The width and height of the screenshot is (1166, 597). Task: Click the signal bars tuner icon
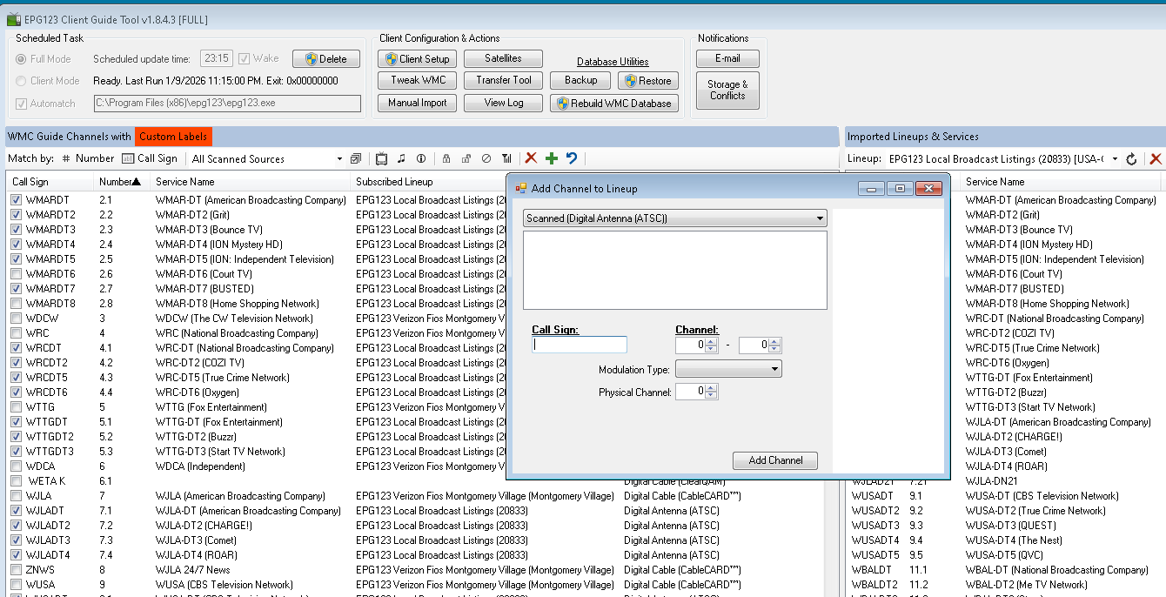(506, 158)
